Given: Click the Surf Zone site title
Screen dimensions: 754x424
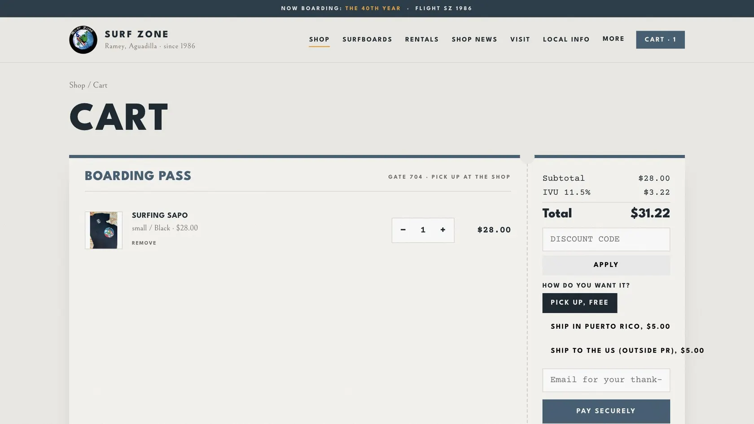Looking at the screenshot, I should 137,34.
